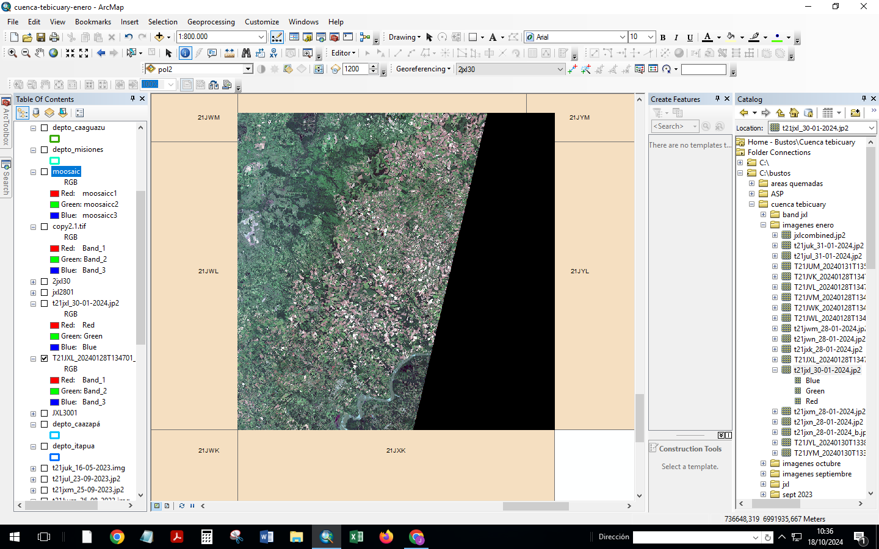Open the Windows menu
Viewport: 879px width, 549px height.
pyautogui.click(x=303, y=22)
